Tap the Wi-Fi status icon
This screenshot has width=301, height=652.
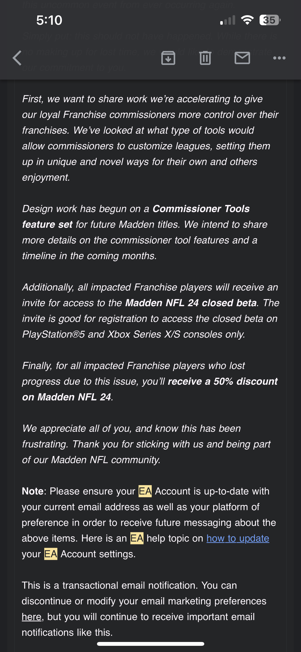click(247, 20)
